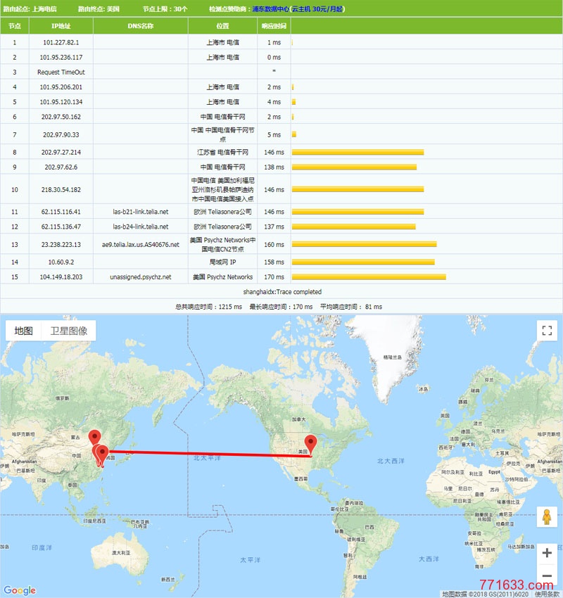Select IP address 101.95.120.134
Image resolution: width=563 pixels, height=598 pixels.
point(61,102)
